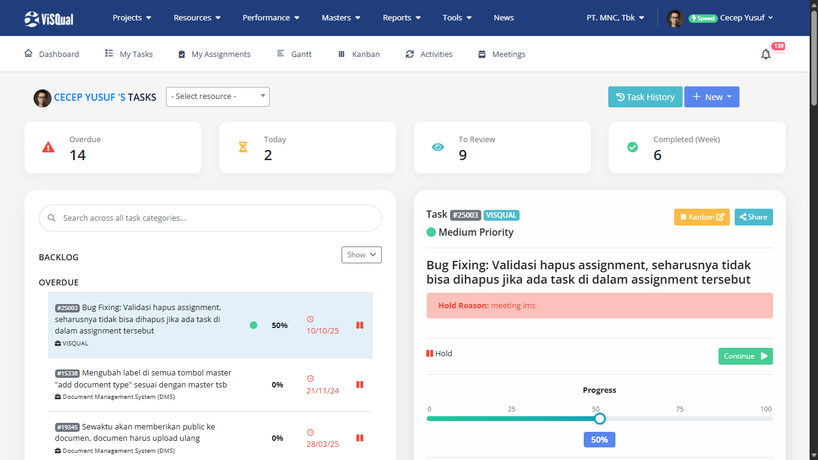This screenshot has height=460, width=818.
Task: Open the Reports menu
Action: coord(402,18)
